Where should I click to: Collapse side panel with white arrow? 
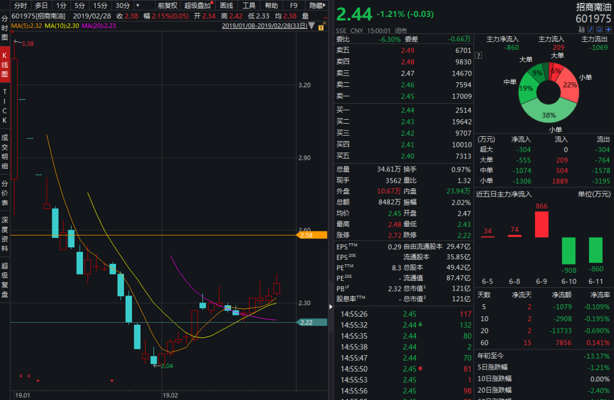[331, 307]
